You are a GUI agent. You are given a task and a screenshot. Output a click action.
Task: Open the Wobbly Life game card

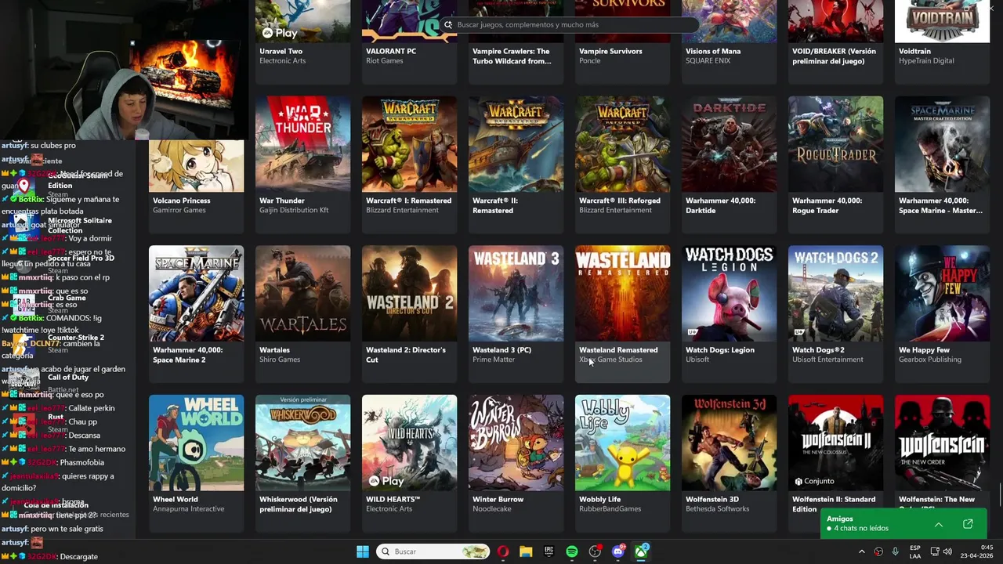click(x=622, y=464)
